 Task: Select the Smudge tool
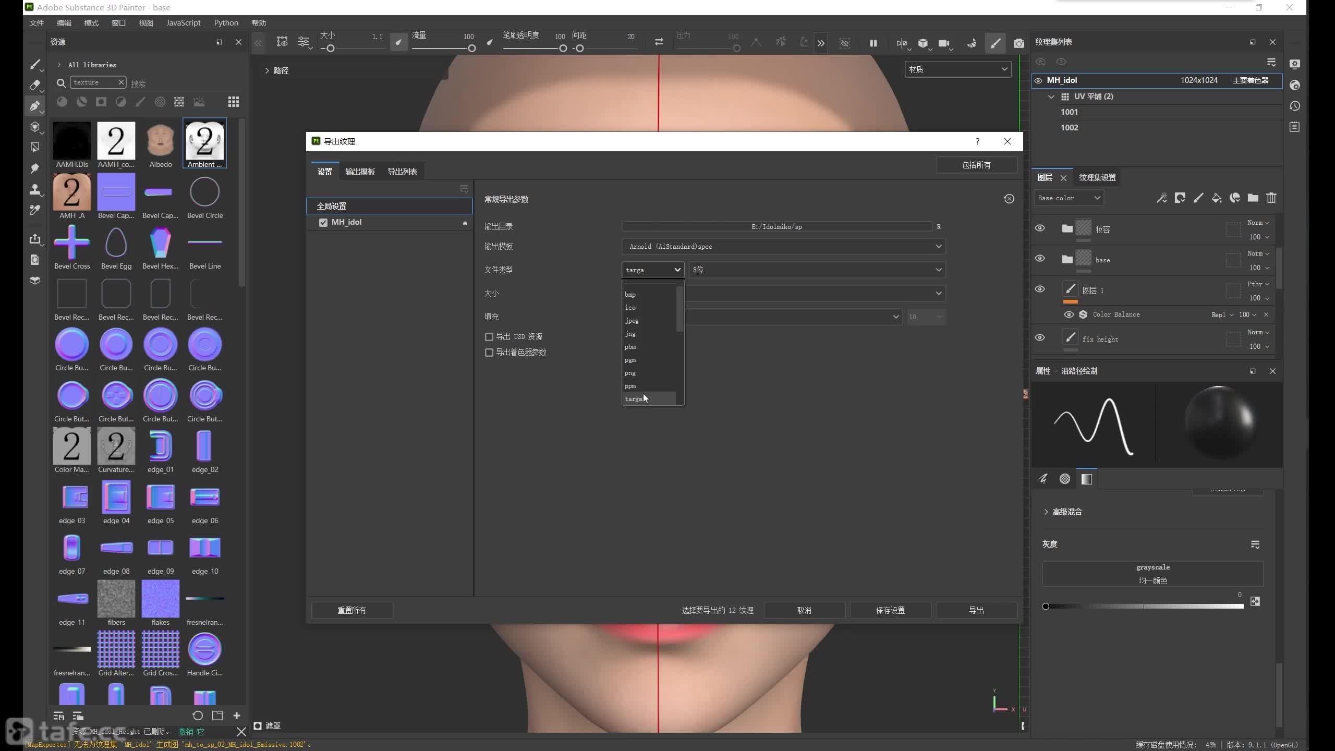pos(34,168)
